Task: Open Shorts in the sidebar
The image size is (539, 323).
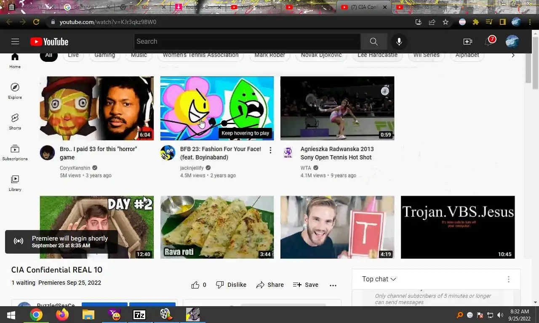Action: tap(15, 122)
